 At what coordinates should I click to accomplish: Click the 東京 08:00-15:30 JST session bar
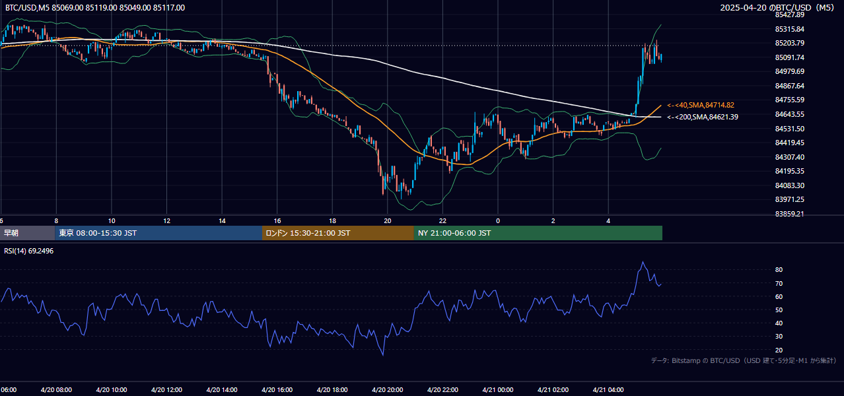[x=158, y=233]
